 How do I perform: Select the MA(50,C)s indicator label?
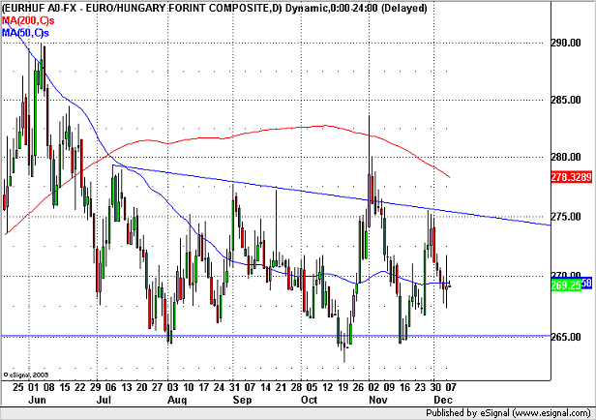click(x=25, y=33)
